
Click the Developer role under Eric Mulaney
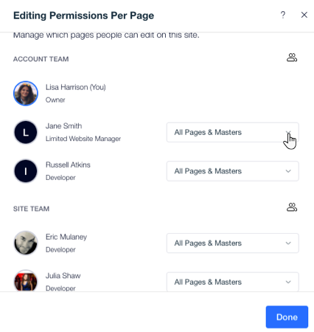pyautogui.click(x=60, y=249)
